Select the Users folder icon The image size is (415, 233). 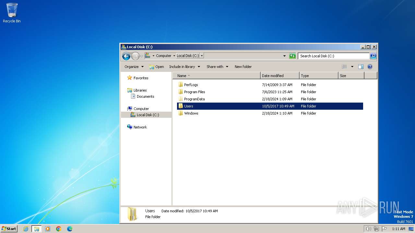(181, 106)
